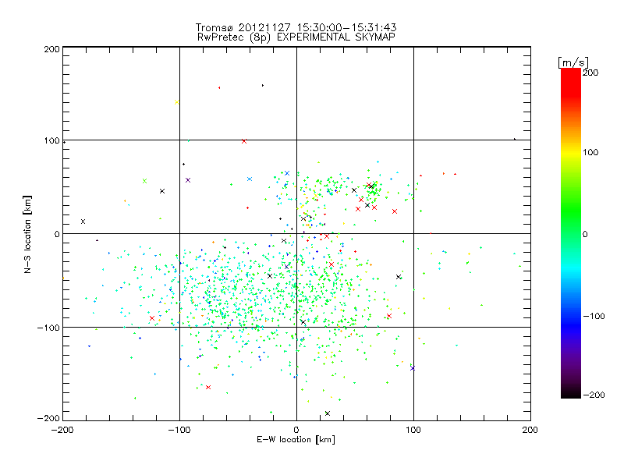Select black X marker near N-S -200 km

pos(328,413)
